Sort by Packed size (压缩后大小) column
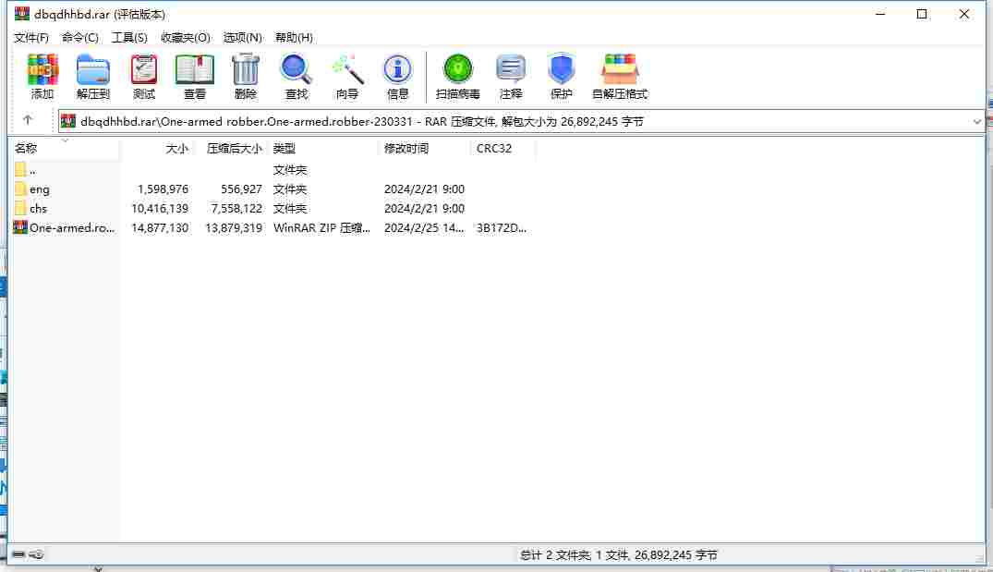993x572 pixels. point(231,148)
